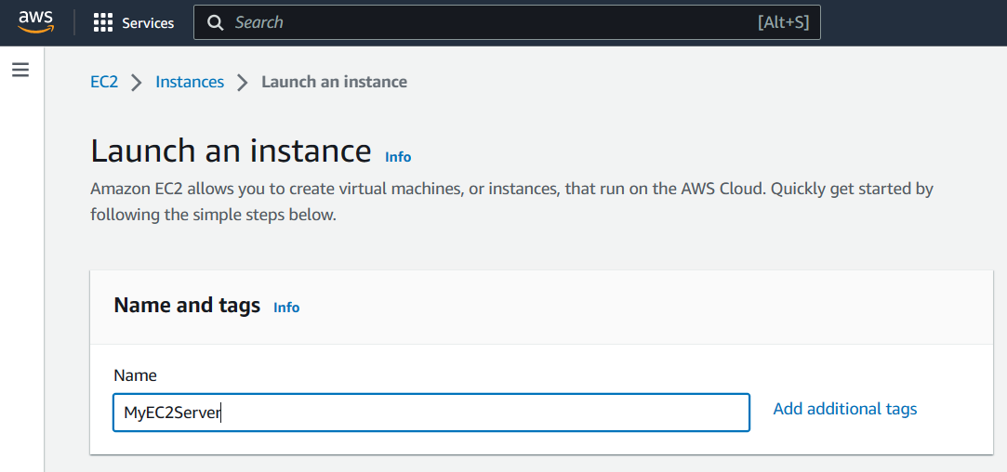Click the [Alt+S] shortcut hint
1007x472 pixels.
tap(783, 22)
